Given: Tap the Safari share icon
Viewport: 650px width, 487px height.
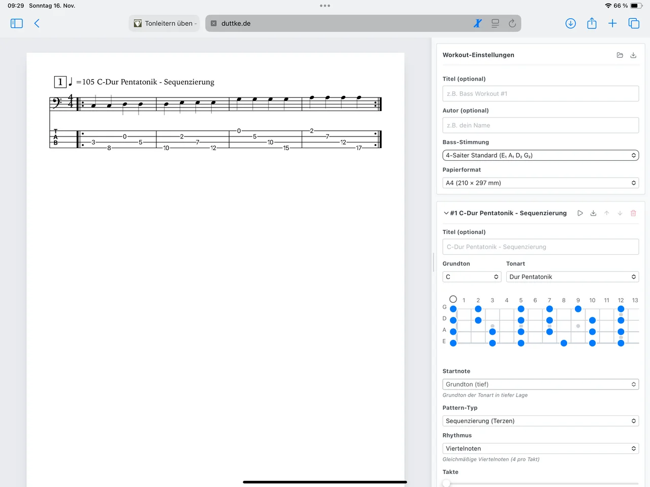Looking at the screenshot, I should (592, 23).
